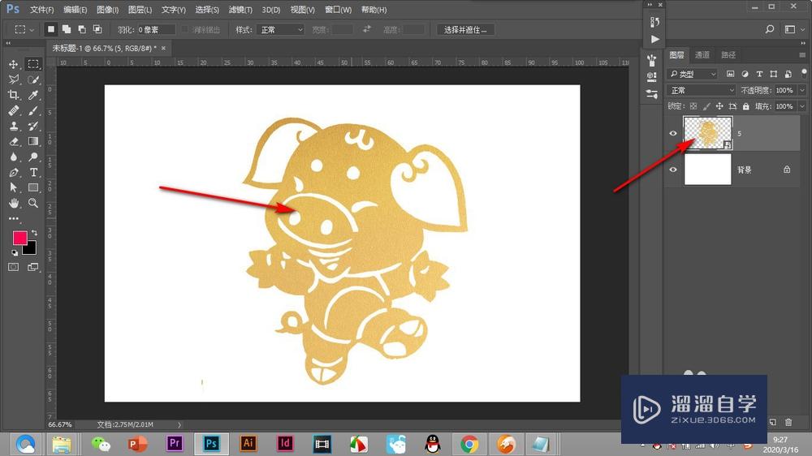
Task: Hide layer 5 with its eye icon
Action: [x=673, y=134]
